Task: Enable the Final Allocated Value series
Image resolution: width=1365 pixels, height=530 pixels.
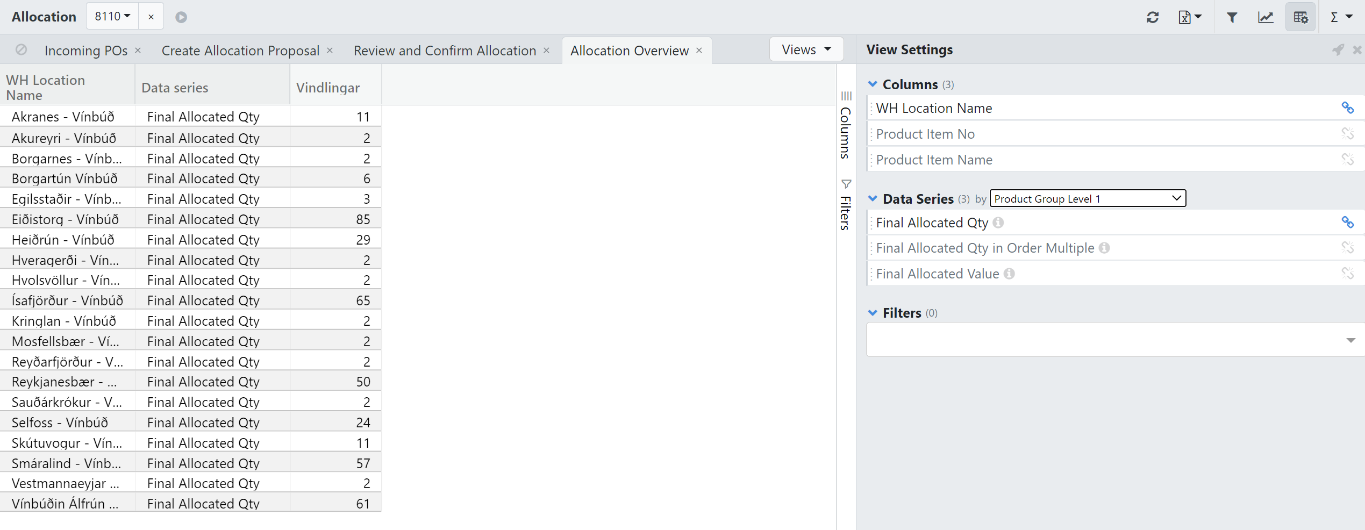Action: (x=1347, y=274)
